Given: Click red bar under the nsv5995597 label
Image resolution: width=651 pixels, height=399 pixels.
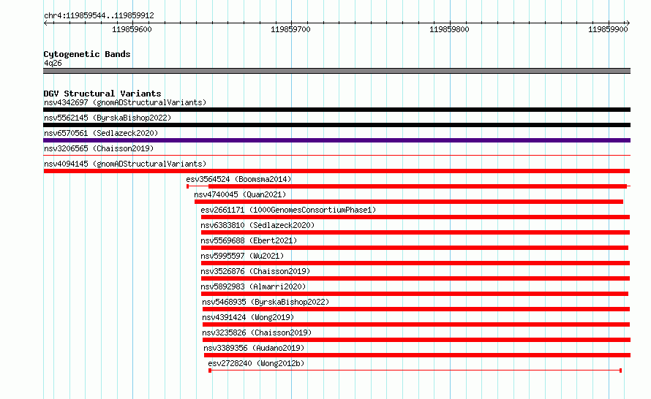Looking at the screenshot, I should [415, 263].
